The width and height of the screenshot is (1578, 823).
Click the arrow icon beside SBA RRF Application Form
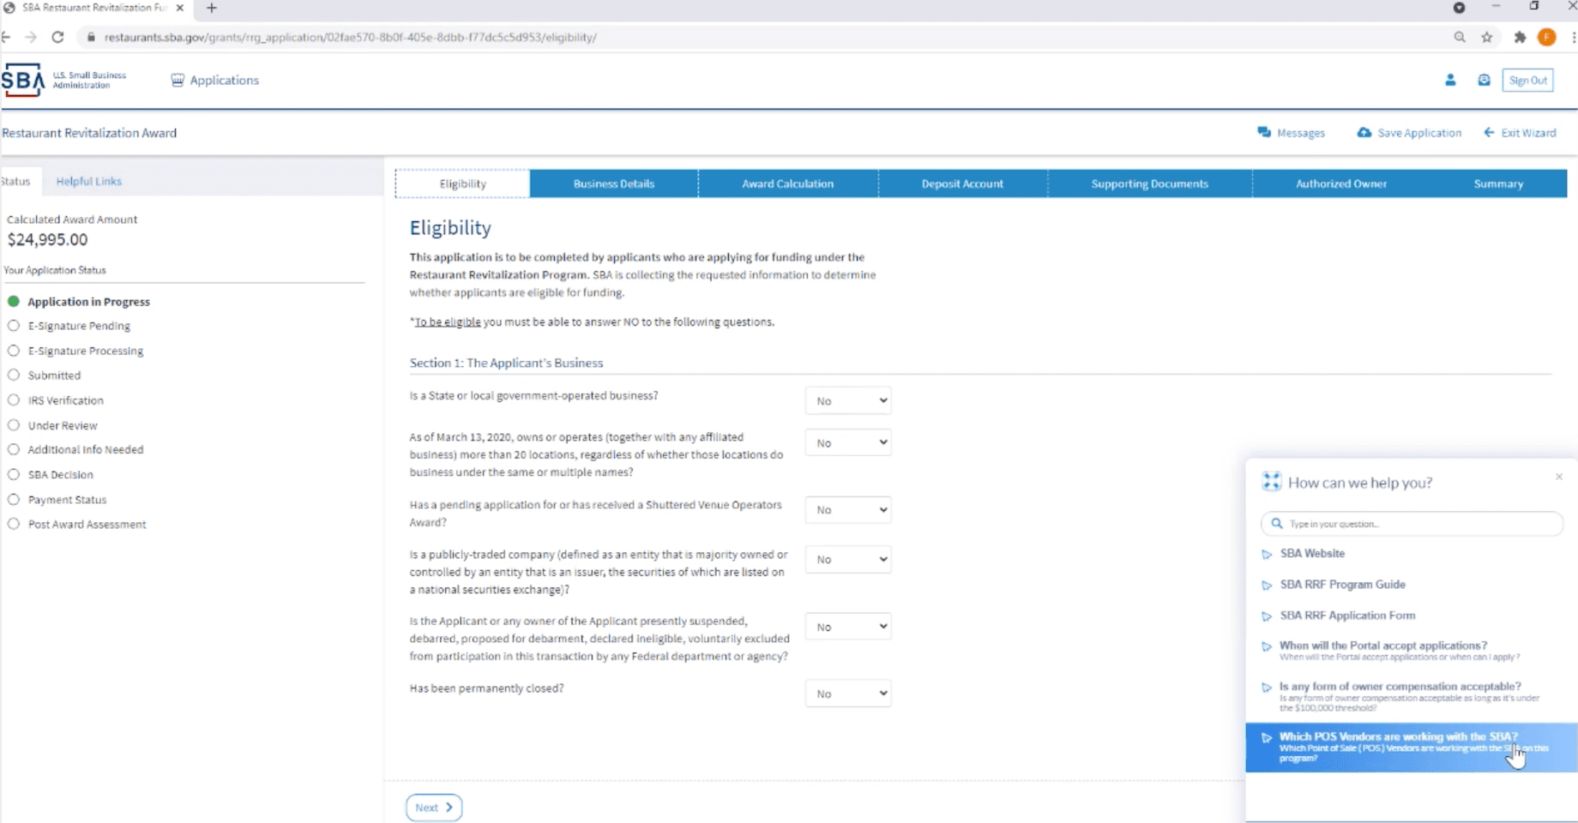1267,616
